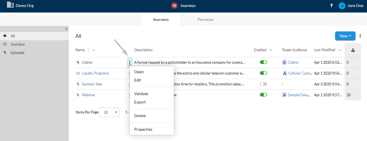This screenshot has width=367, height=141.
Task: Expand the Last Modified column chevron
Action: pyautogui.click(x=340, y=50)
